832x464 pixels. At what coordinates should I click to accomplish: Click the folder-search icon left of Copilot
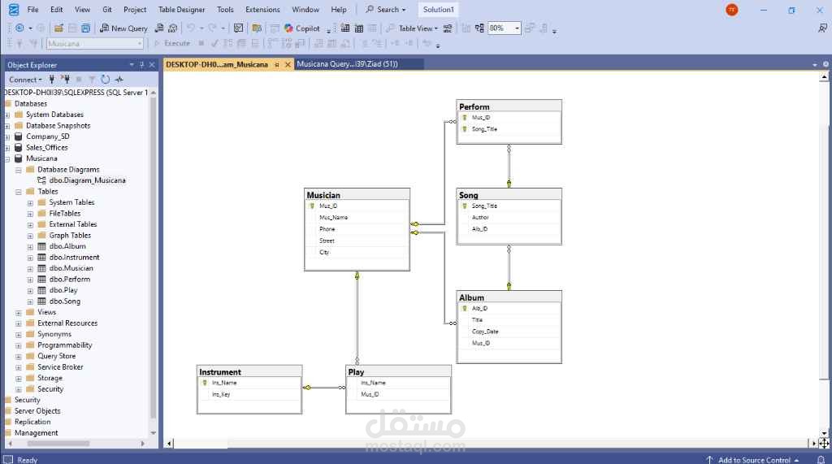[257, 28]
